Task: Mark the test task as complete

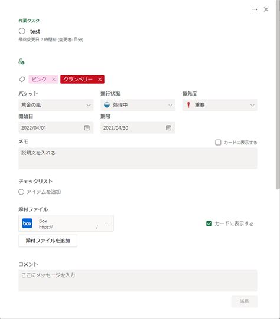Action: pos(22,31)
